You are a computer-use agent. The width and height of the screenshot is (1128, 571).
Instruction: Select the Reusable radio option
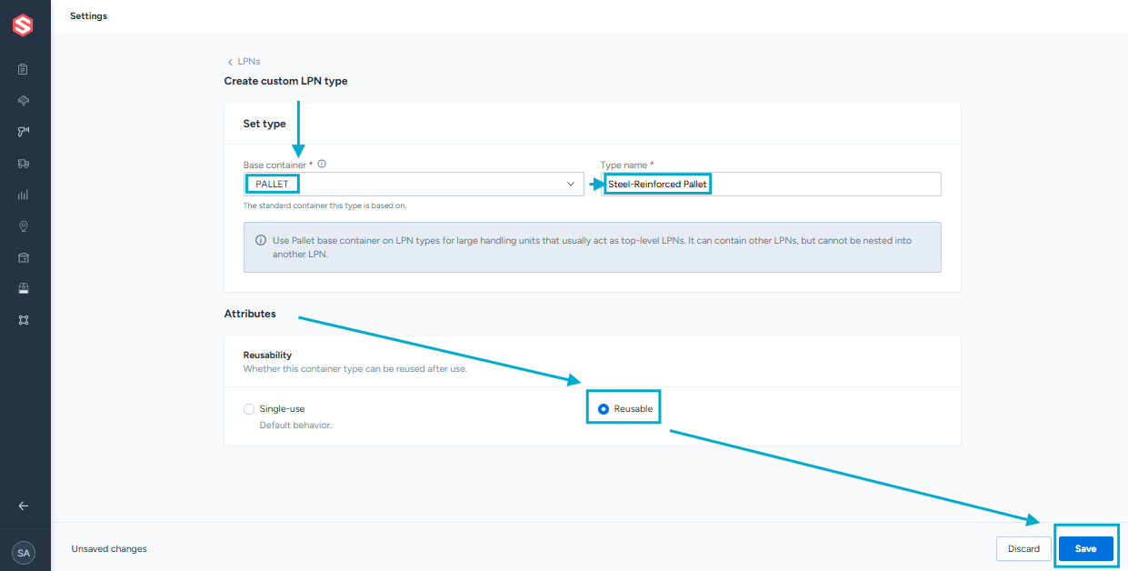(x=604, y=409)
